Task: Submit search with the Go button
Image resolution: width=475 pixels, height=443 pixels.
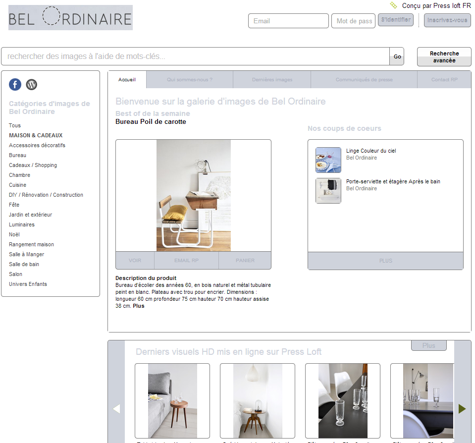Action: [x=397, y=56]
